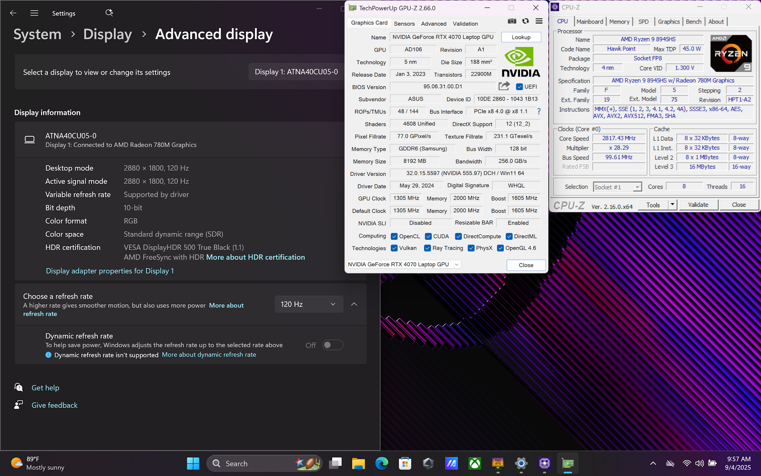Click the GPU-Z screenshot camera icon
761x476 pixels.
[512, 21]
